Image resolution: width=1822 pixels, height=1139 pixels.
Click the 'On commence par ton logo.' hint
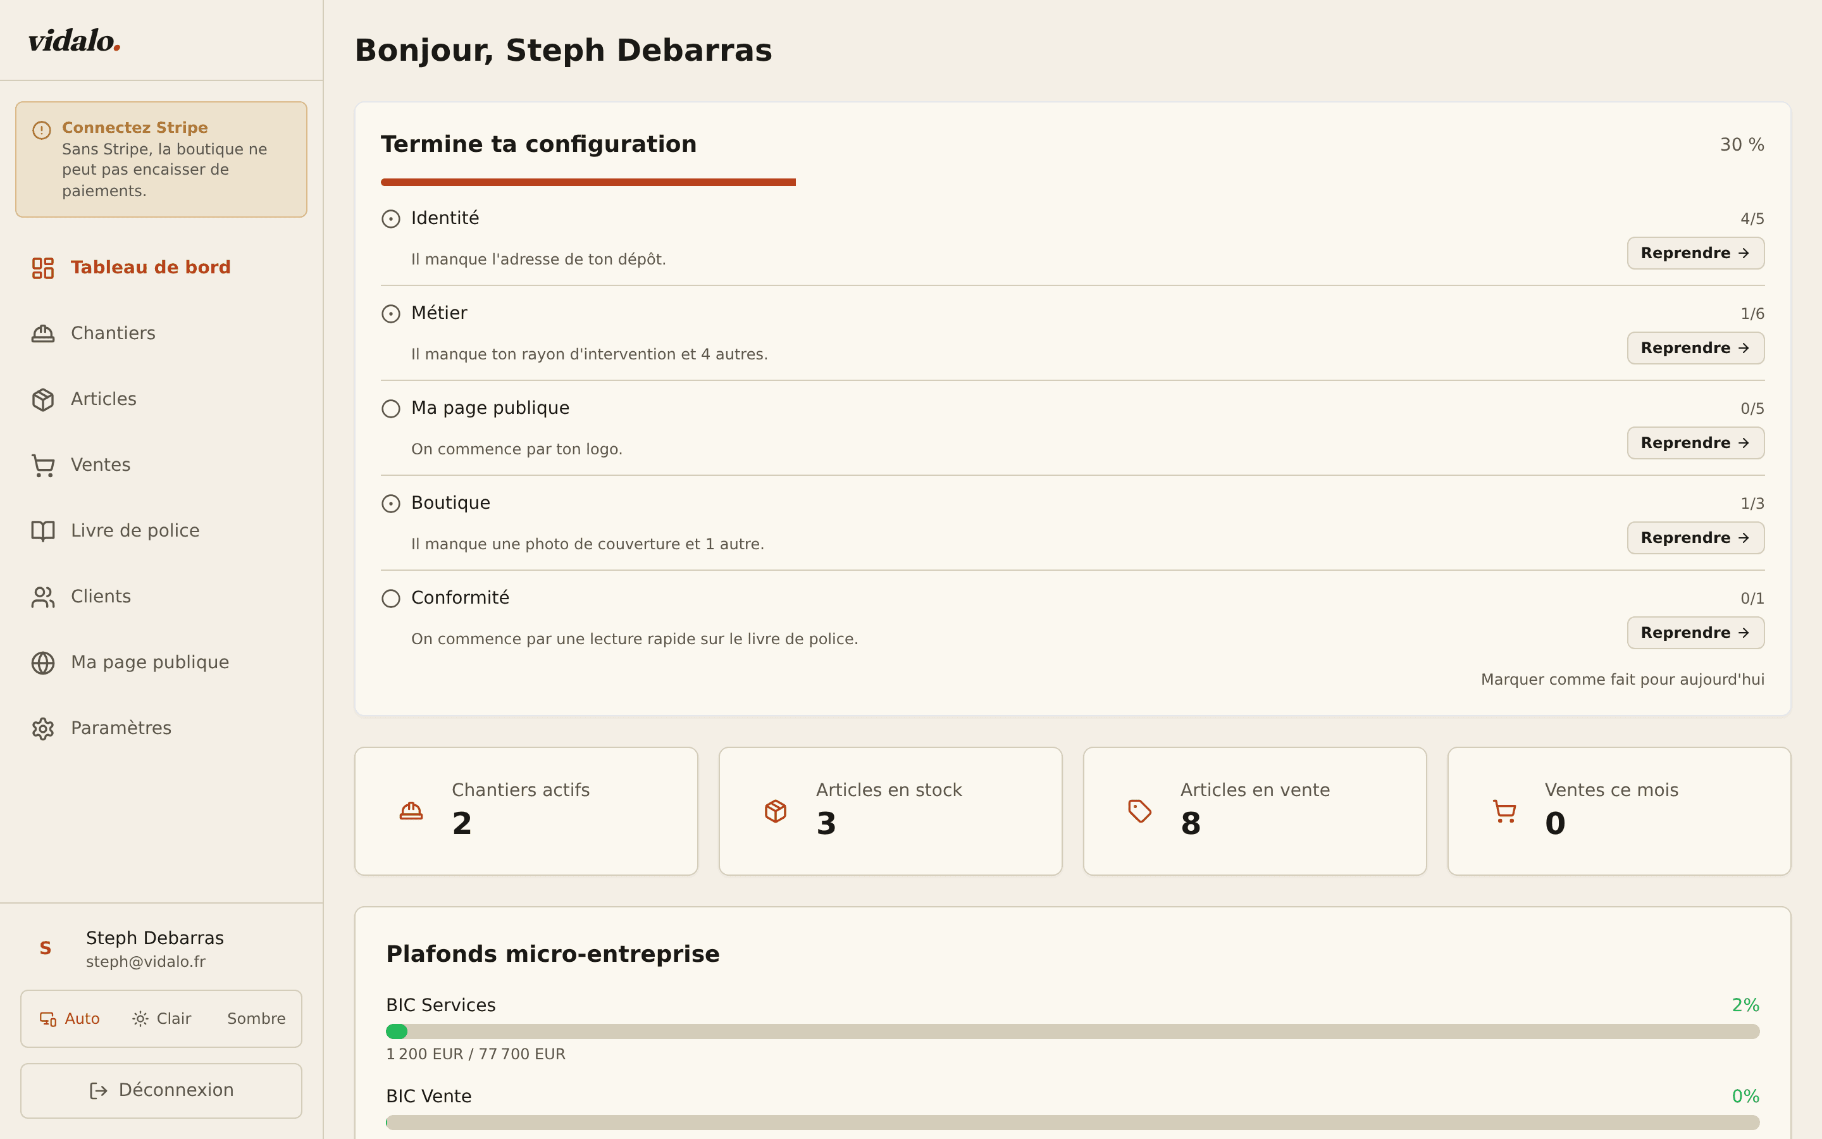click(516, 449)
